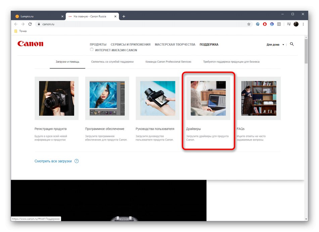319x232 pixels.
Task: Click the Canon logo
Action: [30, 44]
